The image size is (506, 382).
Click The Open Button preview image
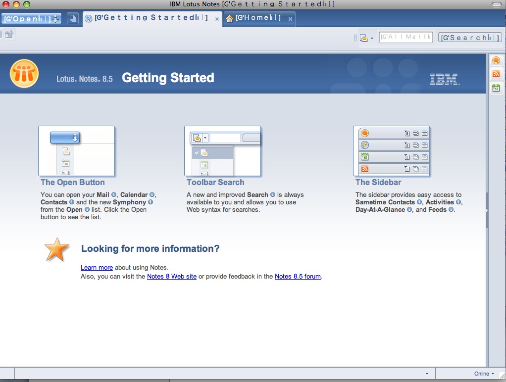(x=76, y=151)
